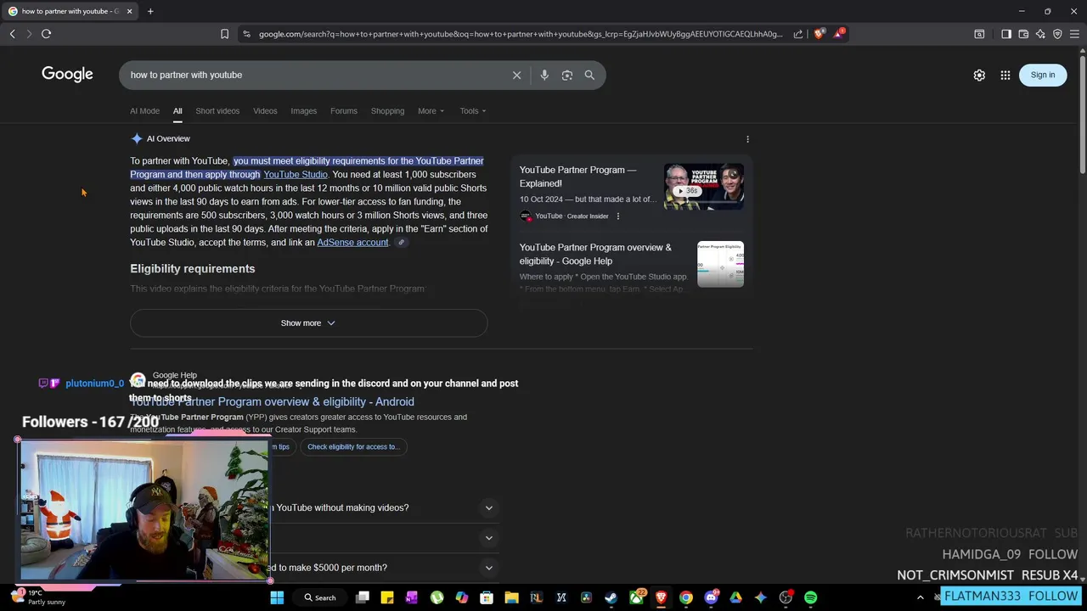The height and width of the screenshot is (611, 1087).
Task: Switch to AI Mode tab
Action: click(144, 111)
